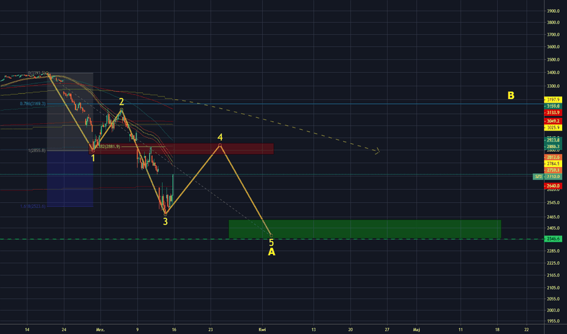Select the wave number 1 label

[93, 158]
